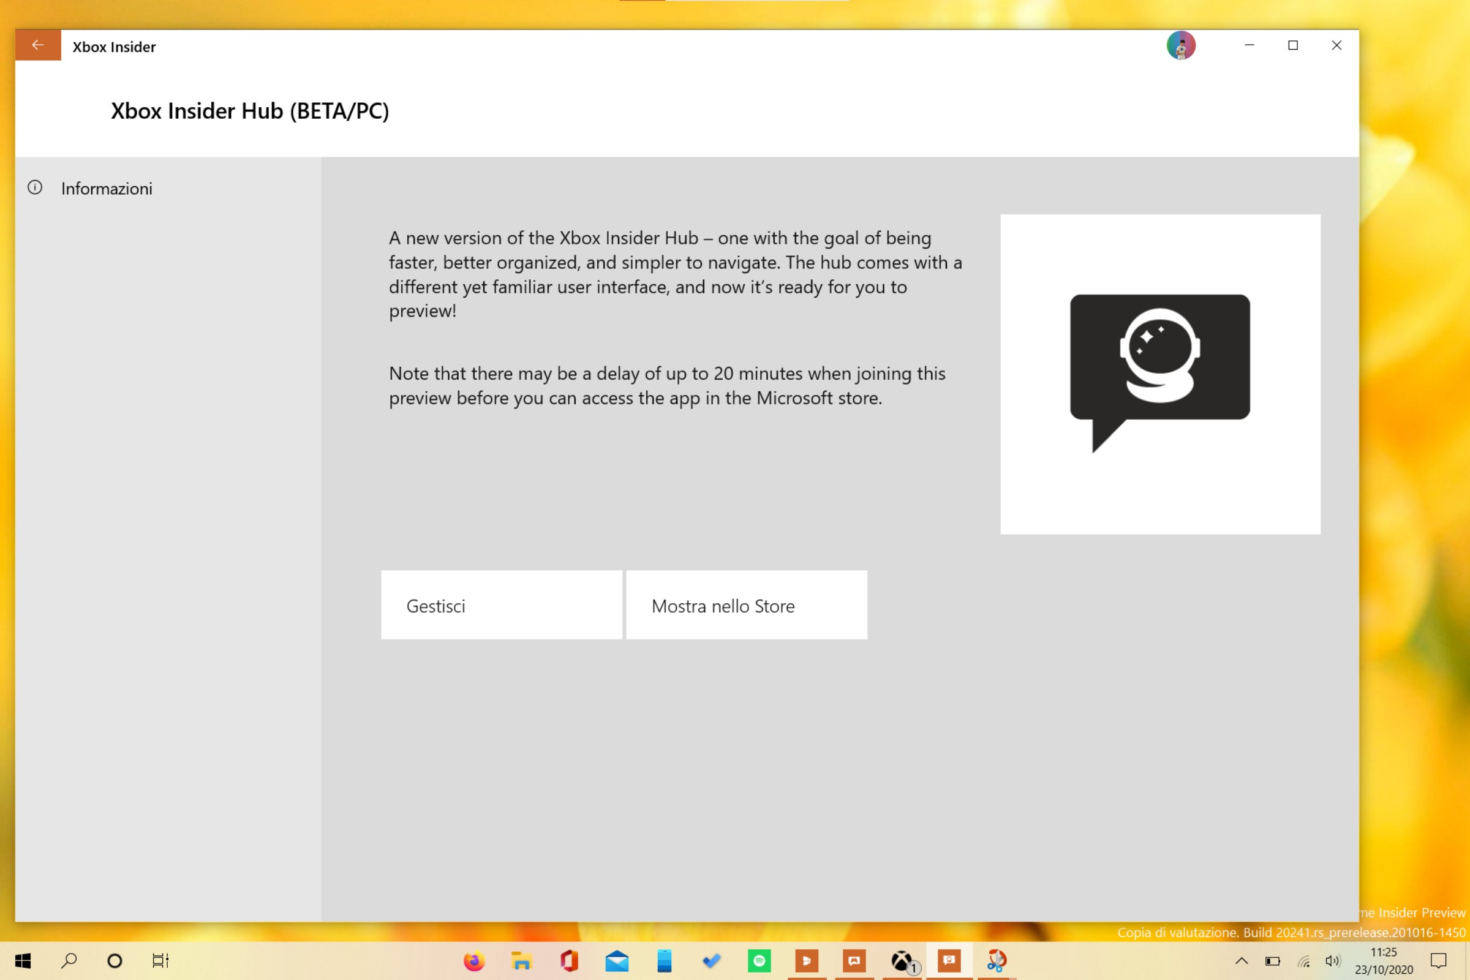The image size is (1470, 980).
Task: Open the Action Center notifications icon
Action: [x=1439, y=960]
